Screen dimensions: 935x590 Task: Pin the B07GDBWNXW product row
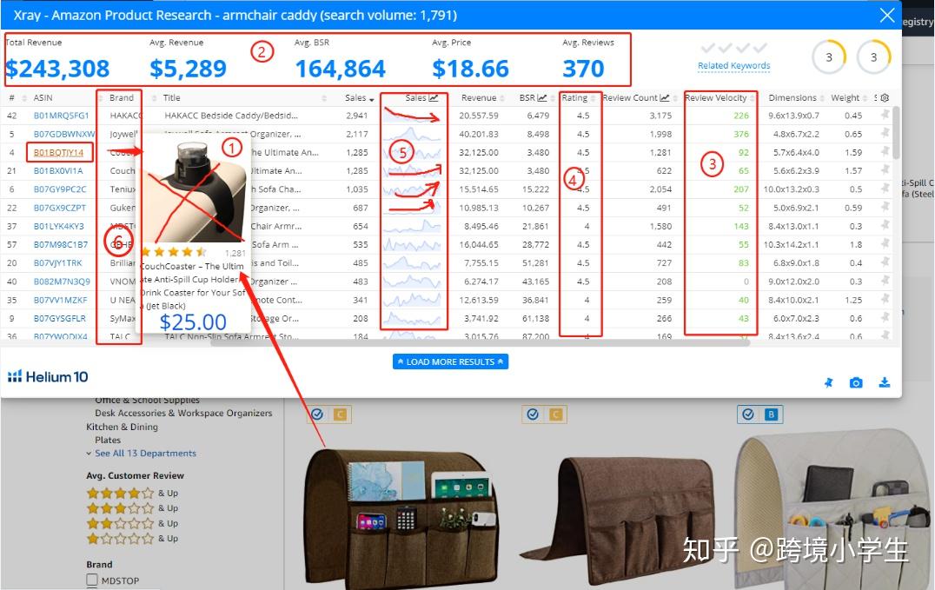point(885,132)
